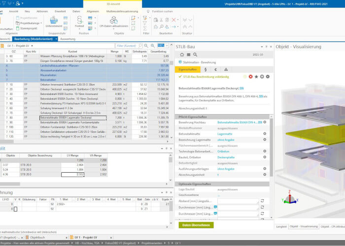Viewport: 345px width, 246px height.
Task: Click the gear icon on the Betonstahlmatte row
Action: click(x=265, y=133)
